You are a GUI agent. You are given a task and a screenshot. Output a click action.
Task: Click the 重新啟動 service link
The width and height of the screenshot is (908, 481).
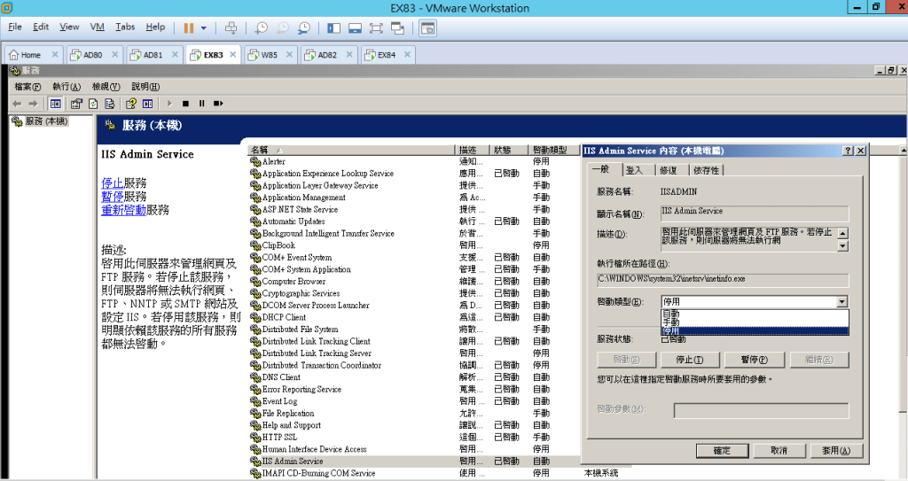[x=123, y=210]
